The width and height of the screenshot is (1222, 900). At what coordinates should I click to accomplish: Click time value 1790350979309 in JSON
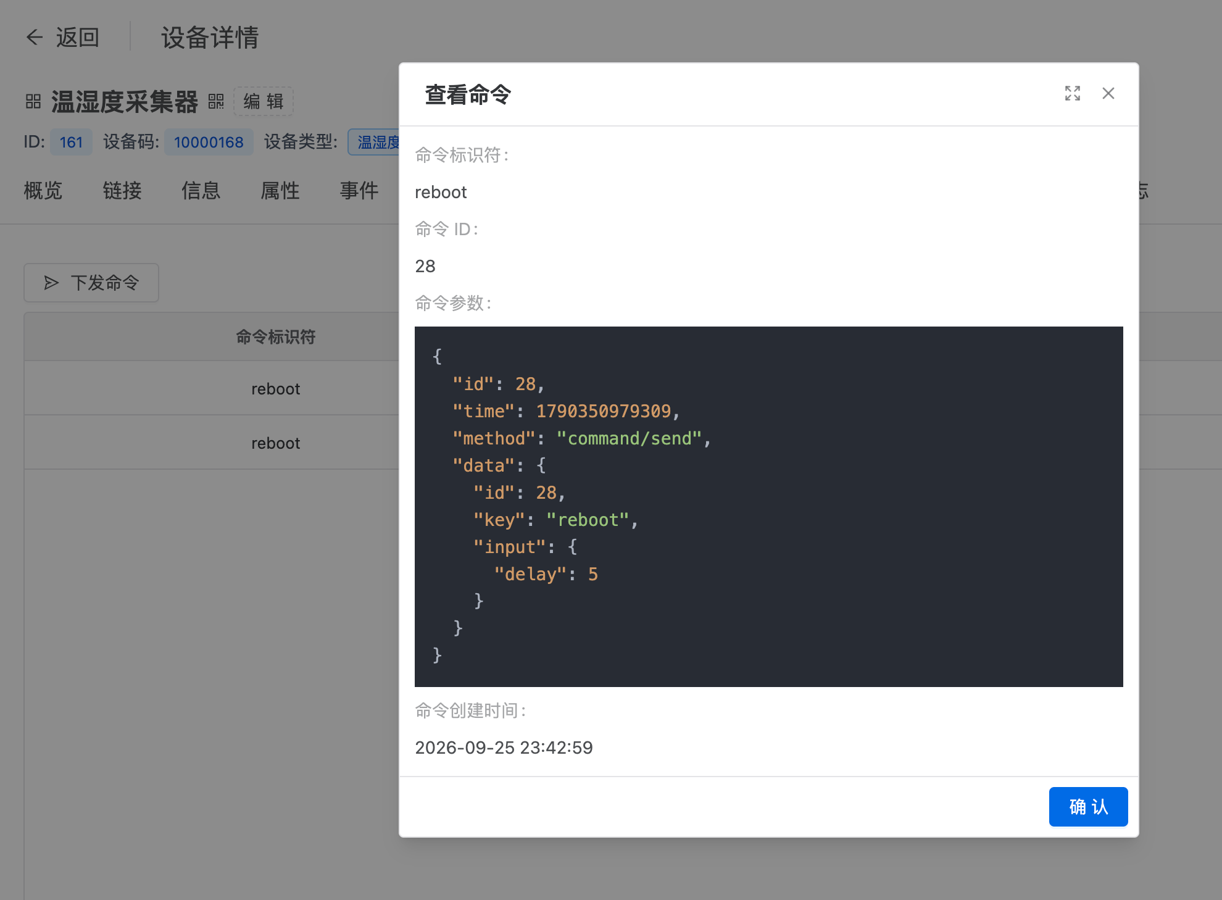coord(603,411)
